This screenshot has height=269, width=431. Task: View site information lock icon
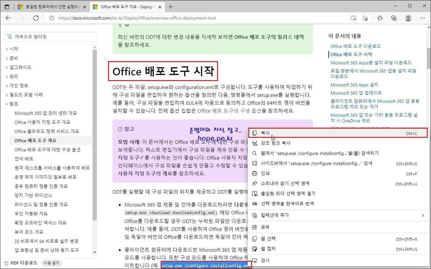tap(51, 18)
